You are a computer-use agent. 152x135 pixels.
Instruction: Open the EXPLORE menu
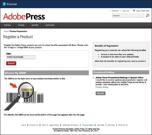(50, 25)
